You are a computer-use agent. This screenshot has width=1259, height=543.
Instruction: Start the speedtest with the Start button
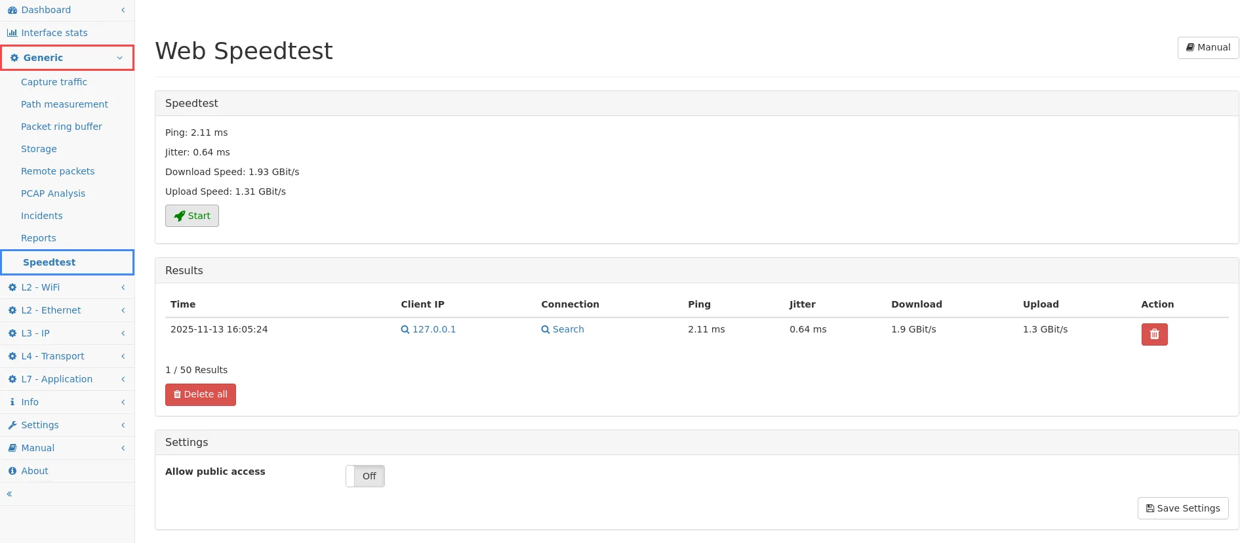[x=192, y=216]
